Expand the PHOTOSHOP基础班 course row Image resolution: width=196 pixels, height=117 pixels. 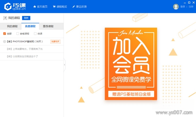click(5, 42)
